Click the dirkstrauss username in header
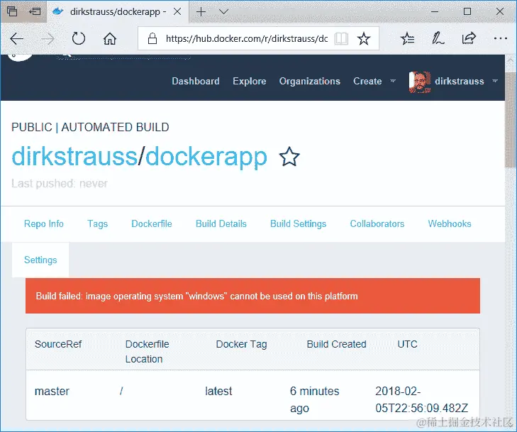The width and height of the screenshot is (517, 432). tap(460, 81)
